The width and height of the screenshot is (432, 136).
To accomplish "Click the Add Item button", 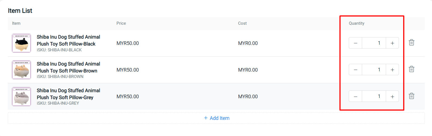I will (217, 118).
